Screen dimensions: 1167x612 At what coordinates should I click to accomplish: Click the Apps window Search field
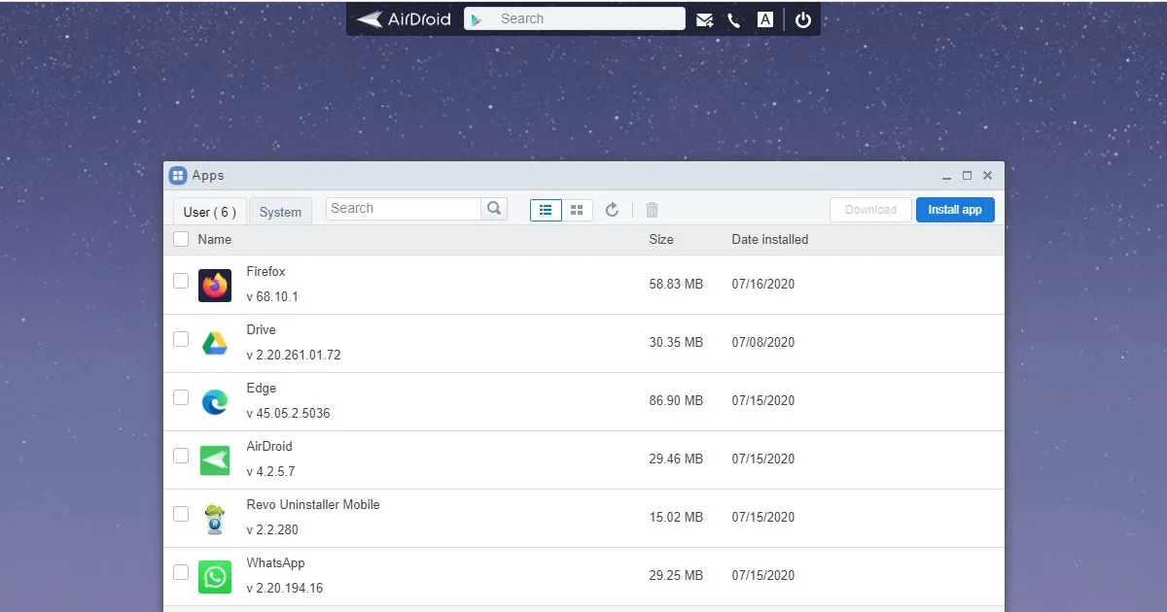[x=404, y=208]
